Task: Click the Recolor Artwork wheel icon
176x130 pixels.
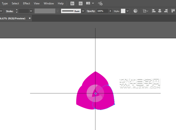Action: click(x=136, y=11)
